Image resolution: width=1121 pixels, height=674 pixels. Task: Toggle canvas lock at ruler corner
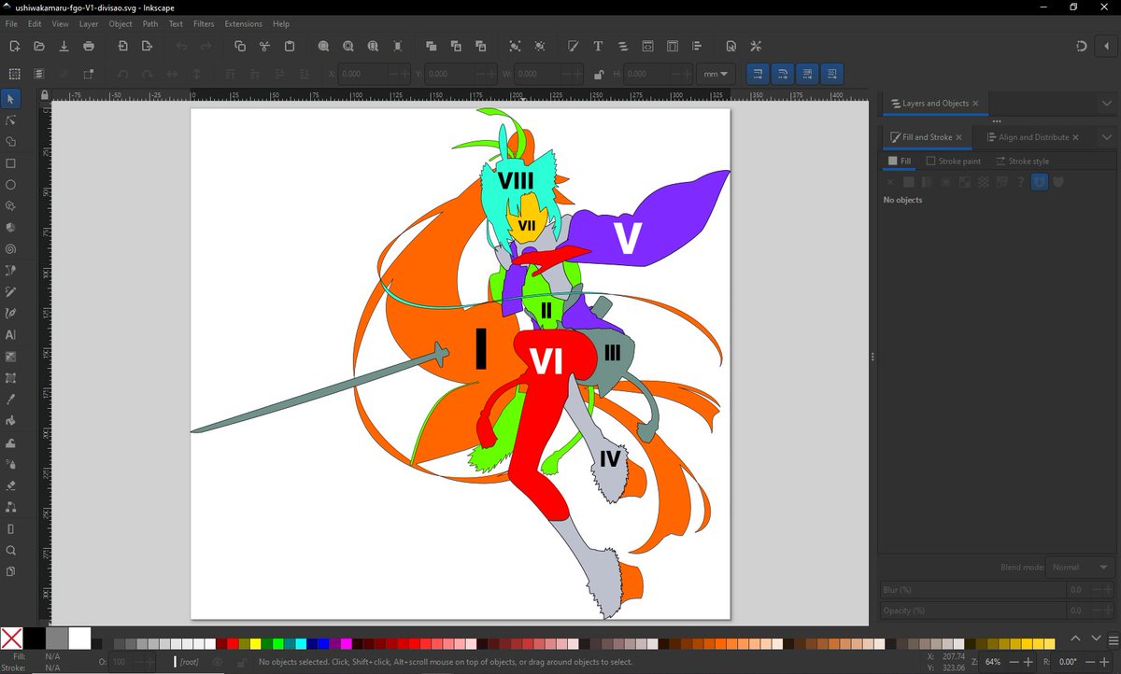coord(44,94)
